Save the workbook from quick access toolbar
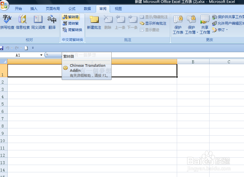Image resolution: width=244 pixels, height=177 pixels. (x=1, y=48)
